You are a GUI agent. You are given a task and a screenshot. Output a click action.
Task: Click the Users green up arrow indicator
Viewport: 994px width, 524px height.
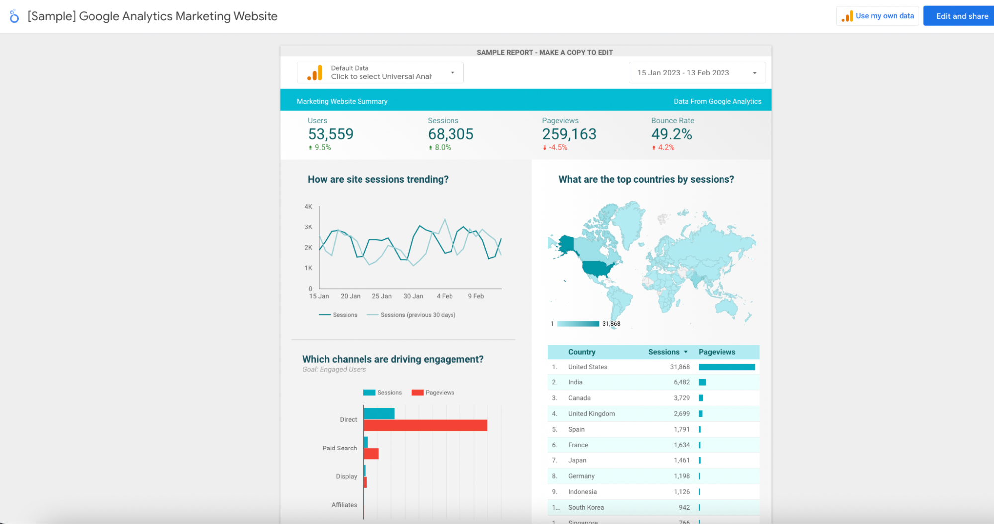pos(310,148)
